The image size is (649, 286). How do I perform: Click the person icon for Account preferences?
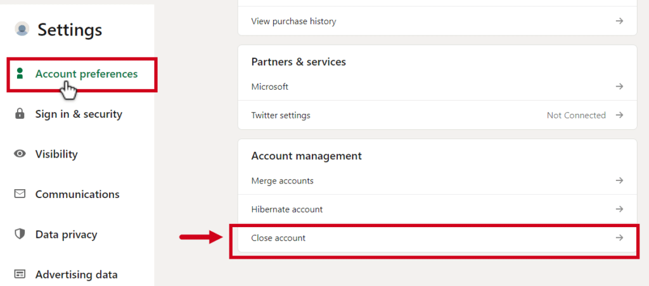(x=20, y=74)
